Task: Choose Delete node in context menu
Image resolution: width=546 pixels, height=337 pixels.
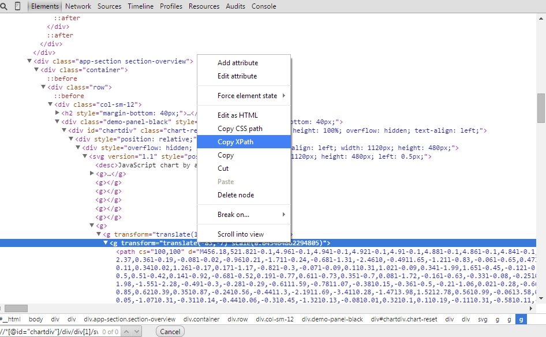Action: [x=236, y=195]
